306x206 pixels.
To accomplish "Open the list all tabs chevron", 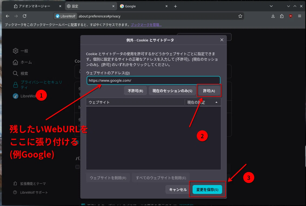I will coord(271,6).
